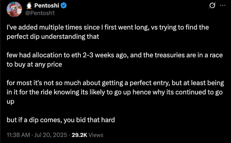
Task: Open the @Pentosh1 handle link
Action: [39, 13]
